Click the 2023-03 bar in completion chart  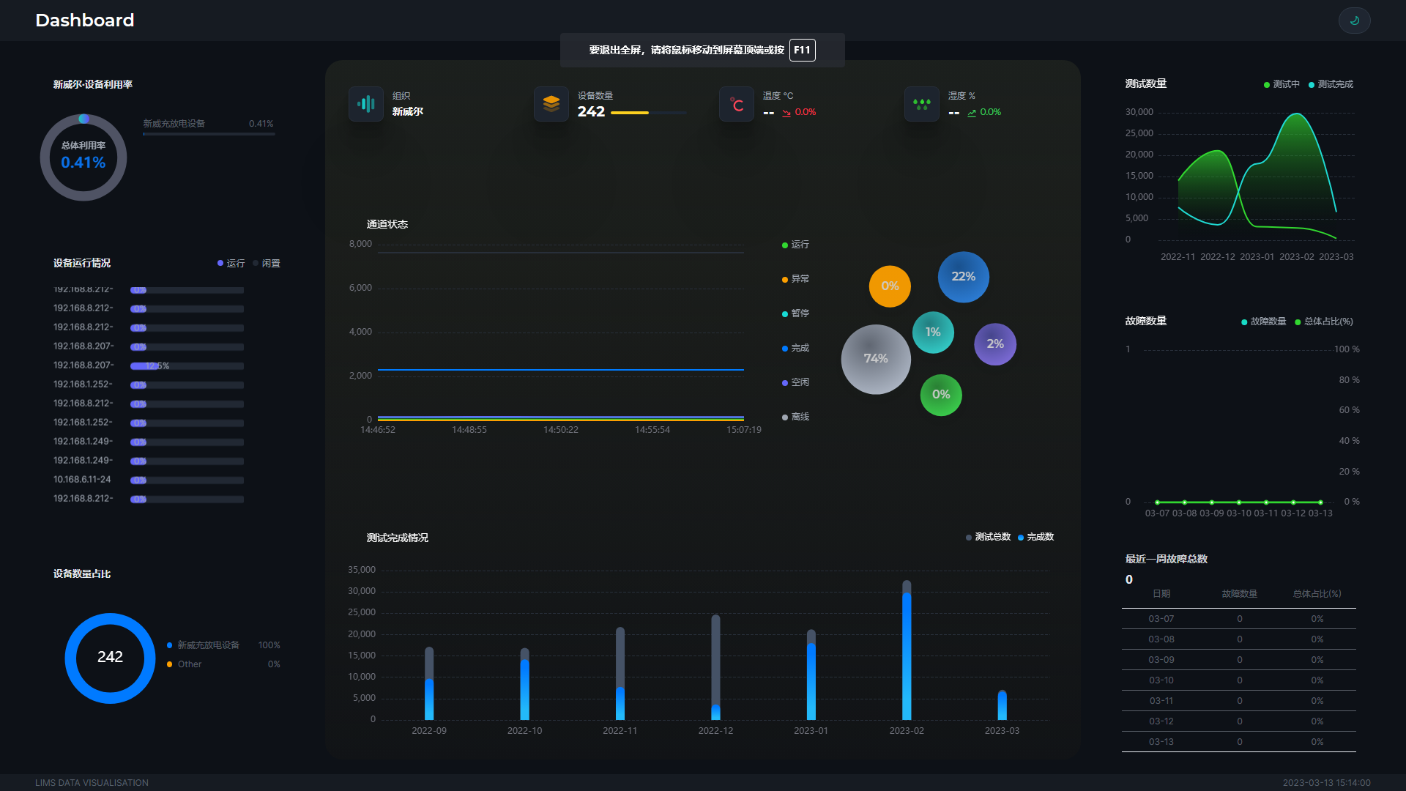point(1002,705)
